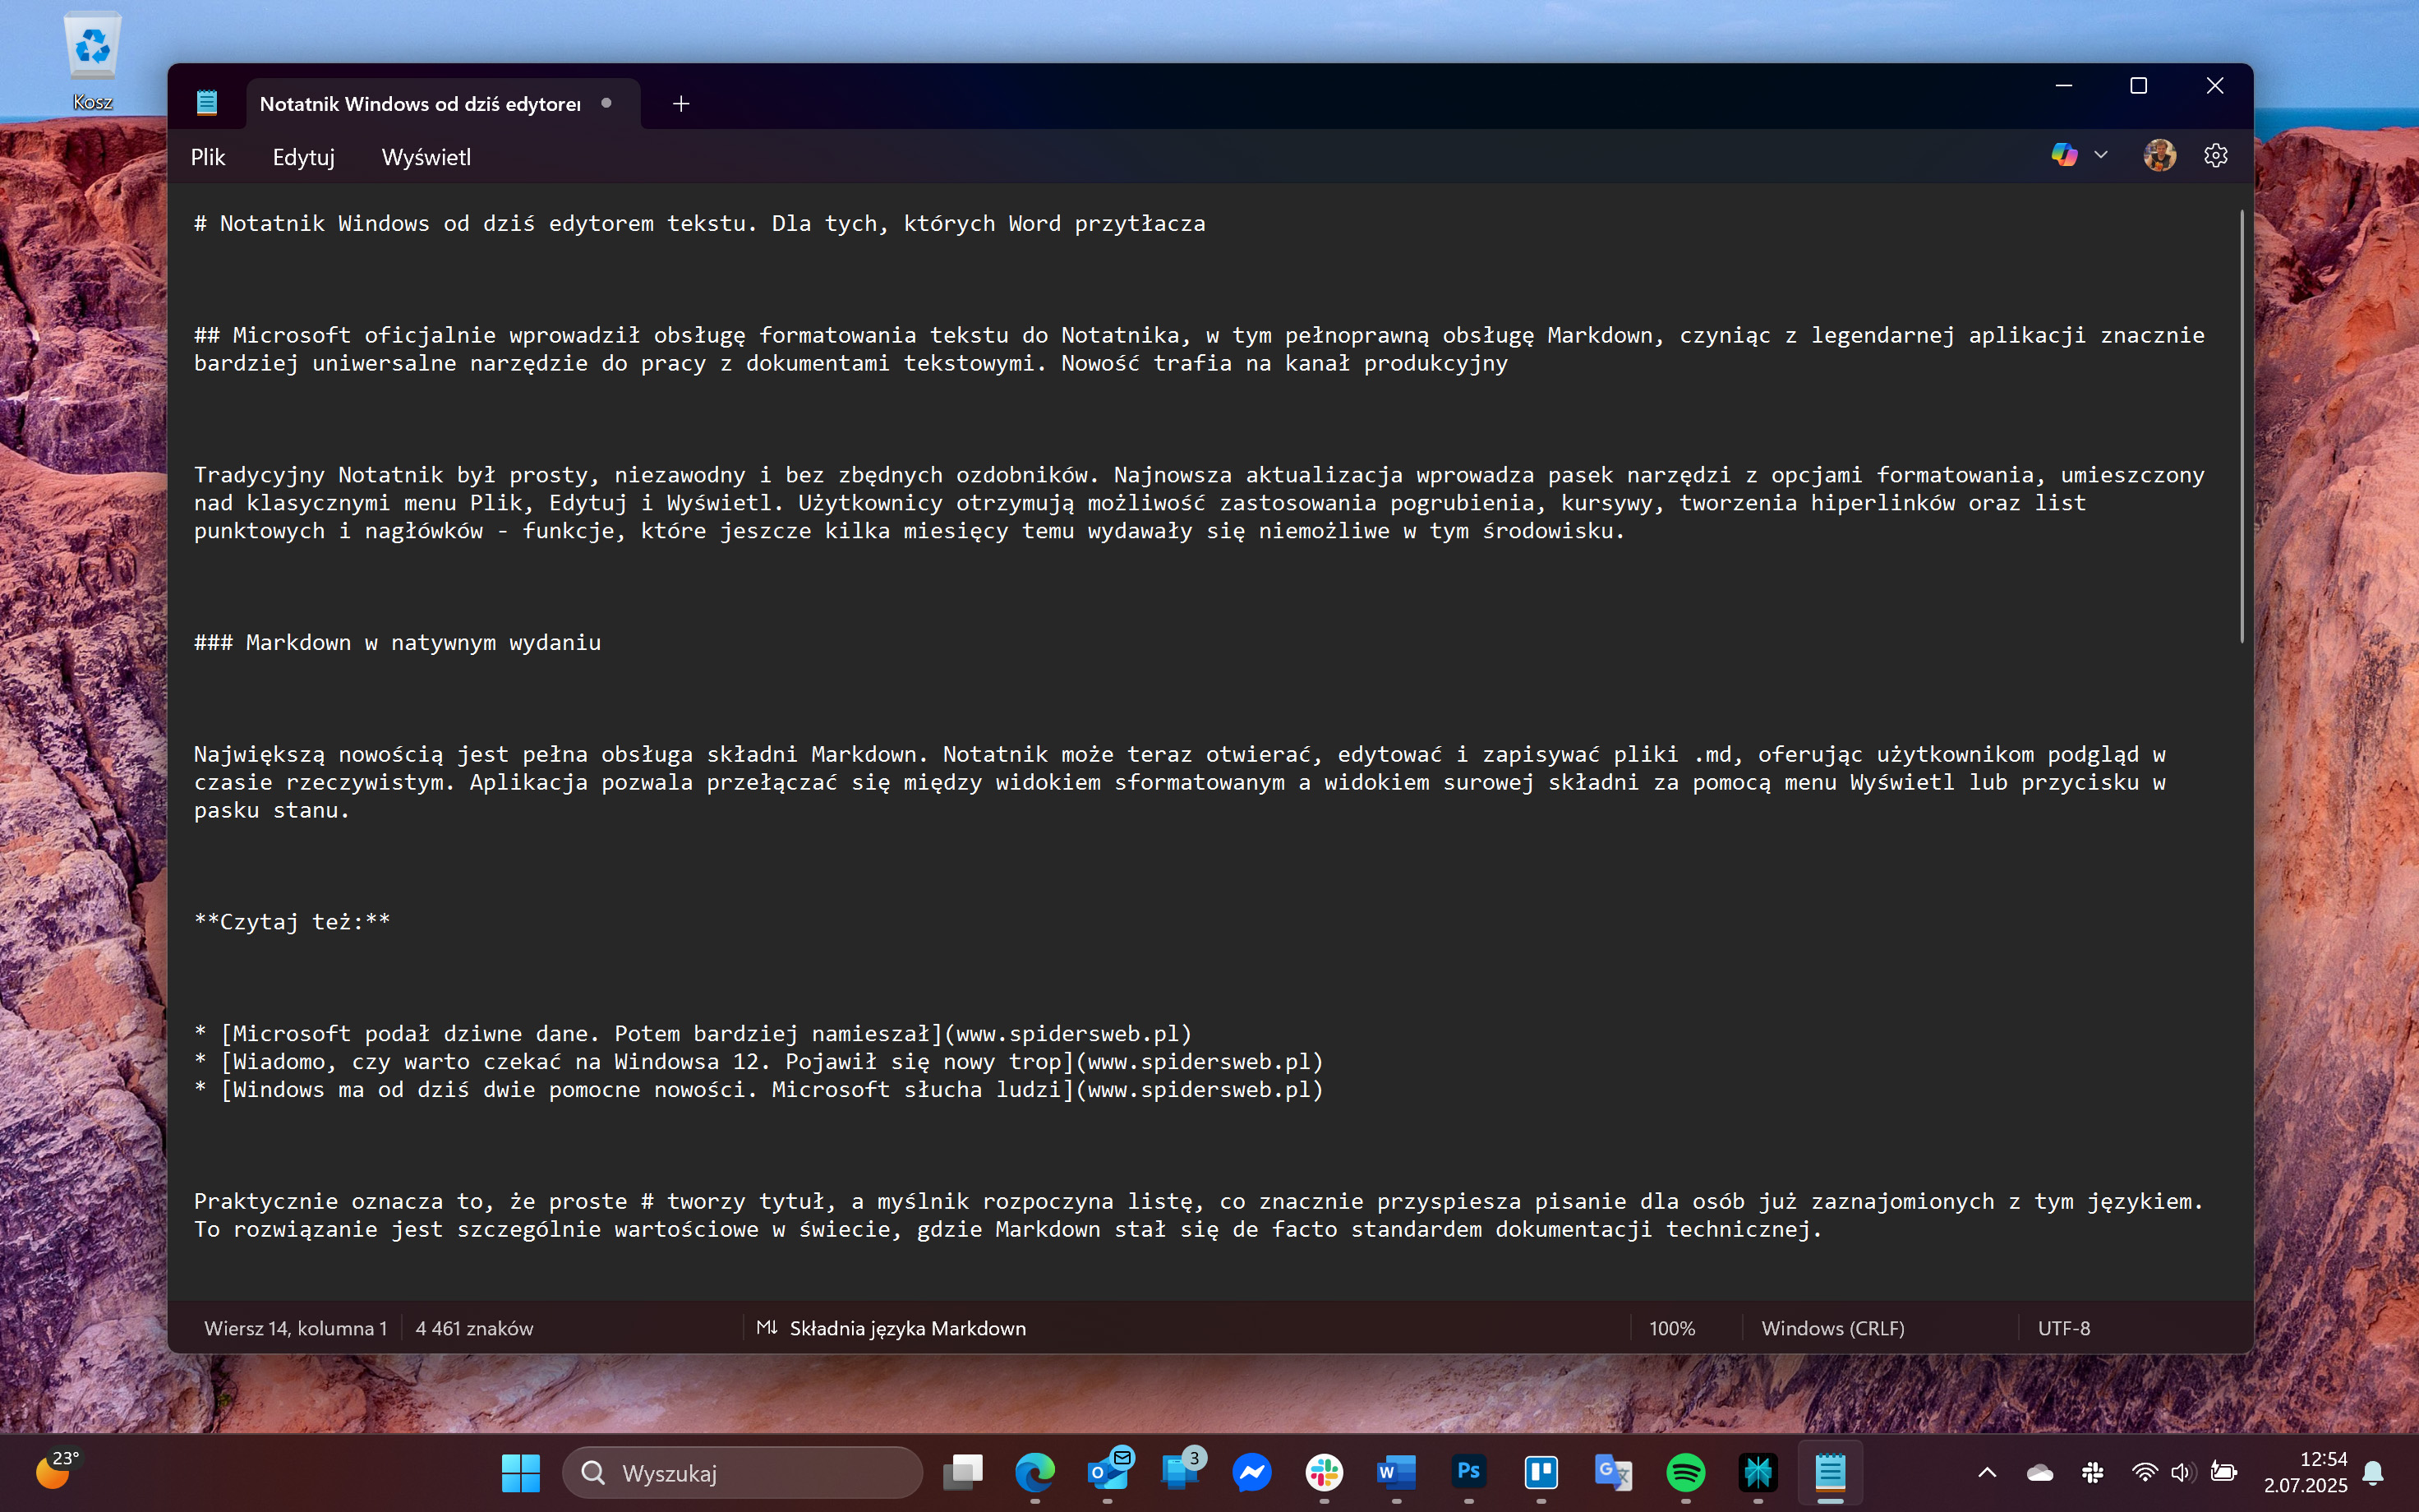Open Trello from the taskbar
The image size is (2419, 1512).
[1541, 1472]
